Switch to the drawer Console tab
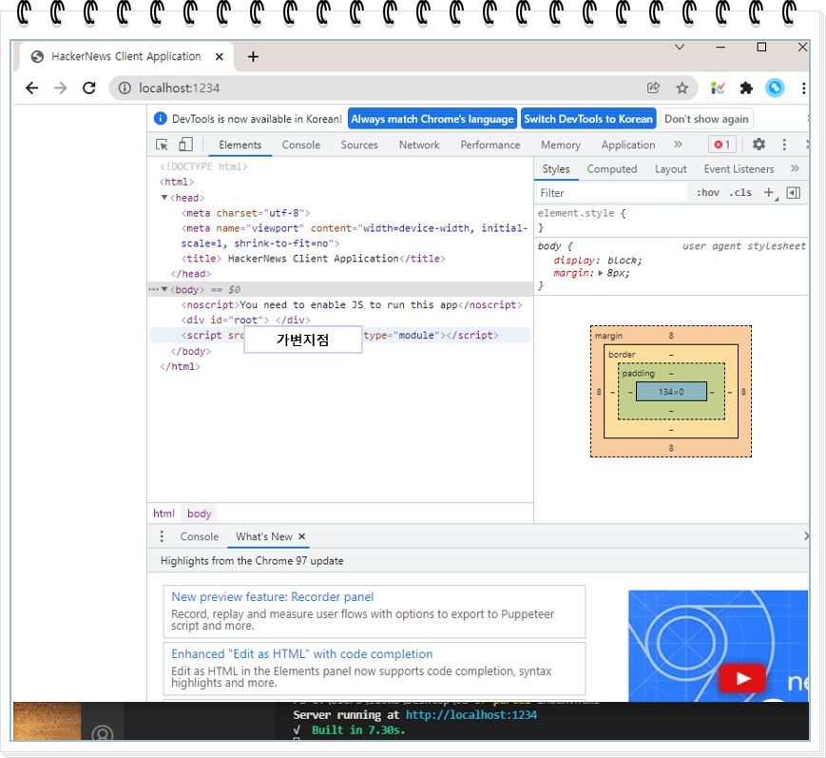Image resolution: width=826 pixels, height=758 pixels. click(199, 536)
